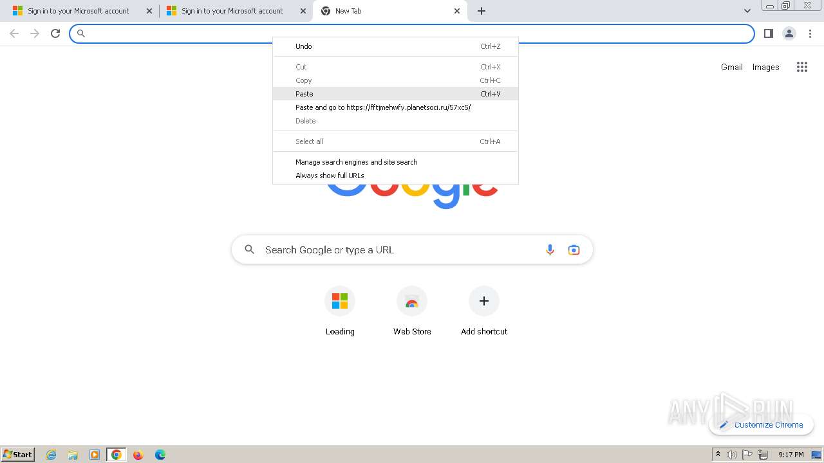This screenshot has height=463, width=824.
Task: Choose Select all in context menu
Action: (395, 141)
